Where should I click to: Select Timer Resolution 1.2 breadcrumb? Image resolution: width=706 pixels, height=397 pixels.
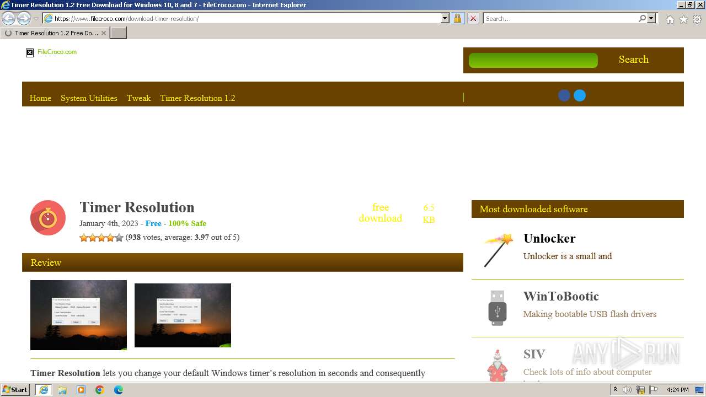point(197,98)
